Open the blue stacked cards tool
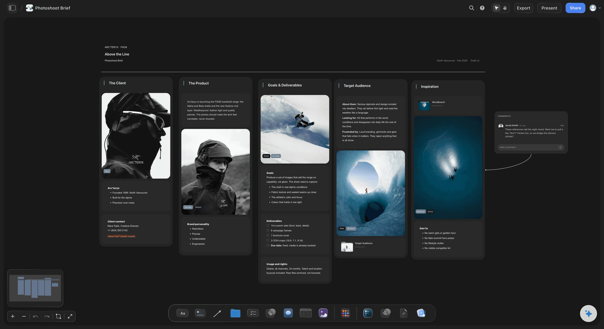This screenshot has width=604, height=329. coord(421,313)
